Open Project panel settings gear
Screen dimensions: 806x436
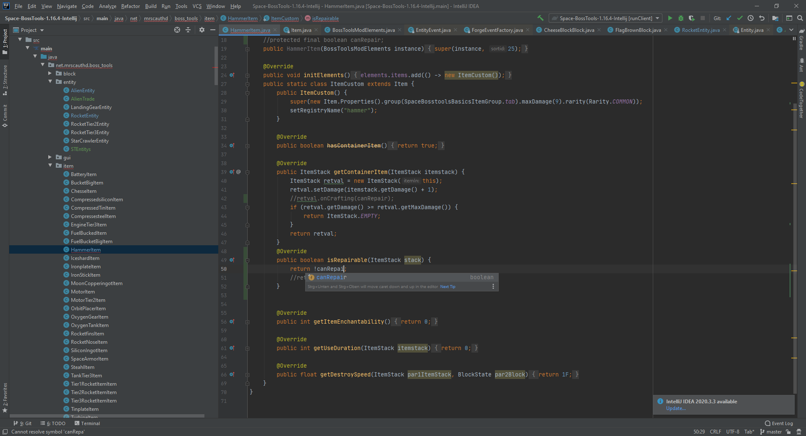[202, 30]
